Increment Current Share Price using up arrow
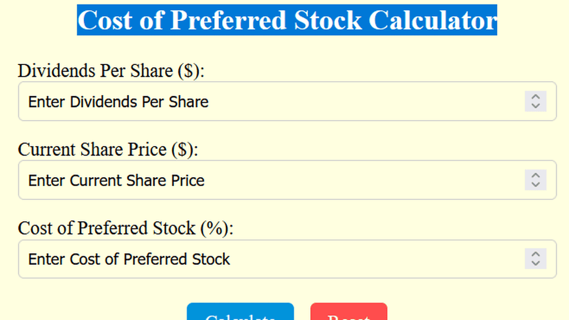The height and width of the screenshot is (320, 569). click(536, 175)
